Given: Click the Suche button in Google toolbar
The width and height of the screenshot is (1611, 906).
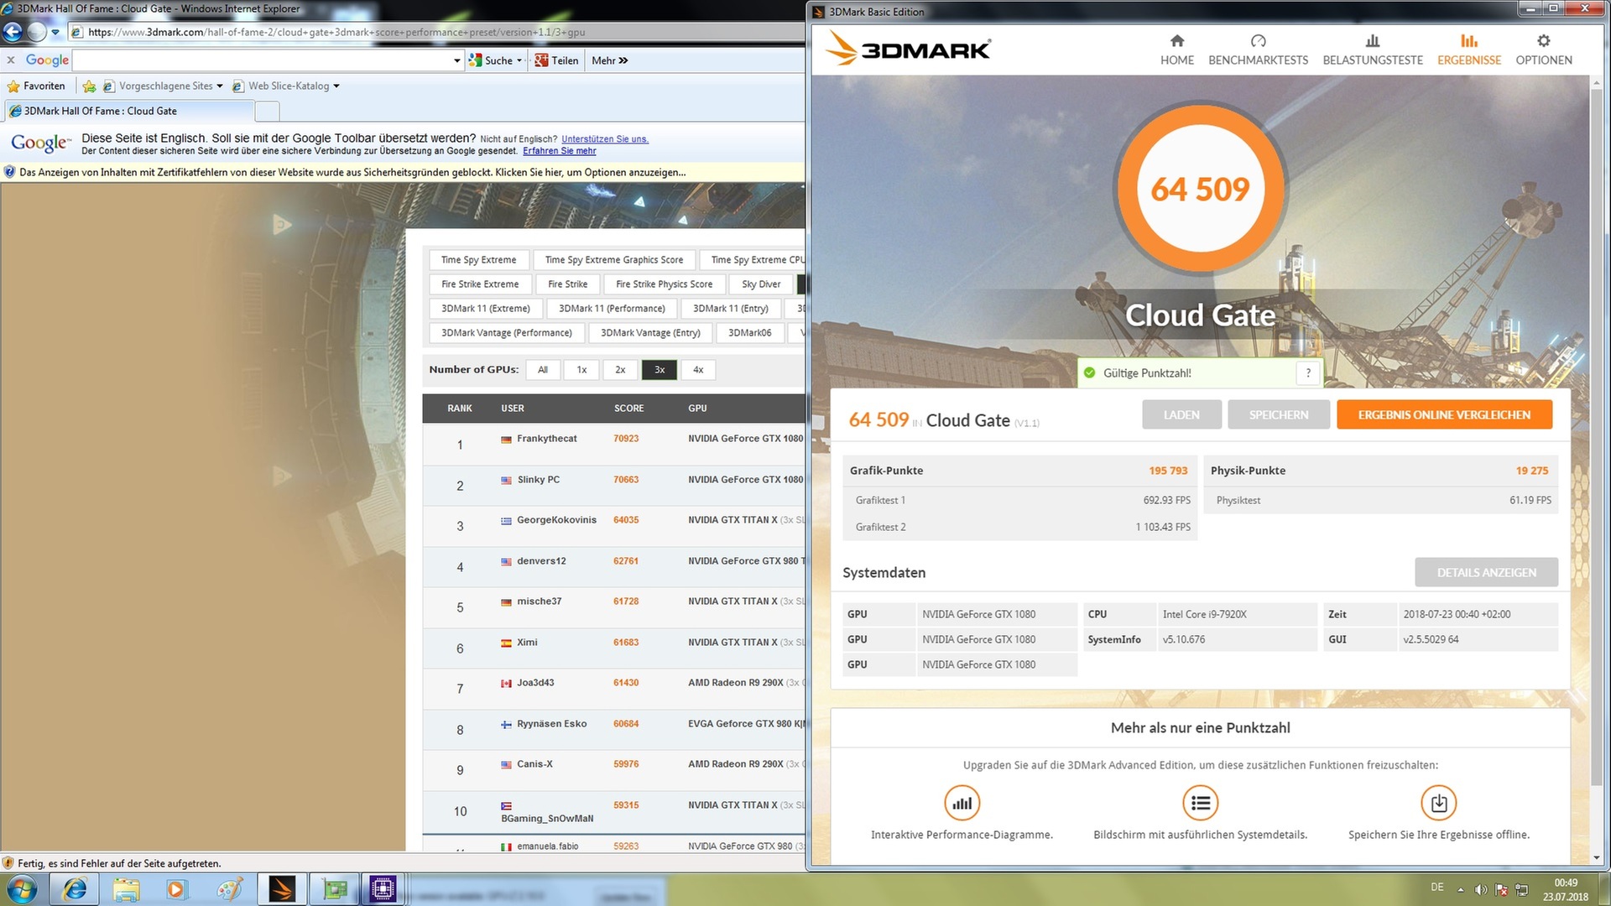Looking at the screenshot, I should coord(495,60).
